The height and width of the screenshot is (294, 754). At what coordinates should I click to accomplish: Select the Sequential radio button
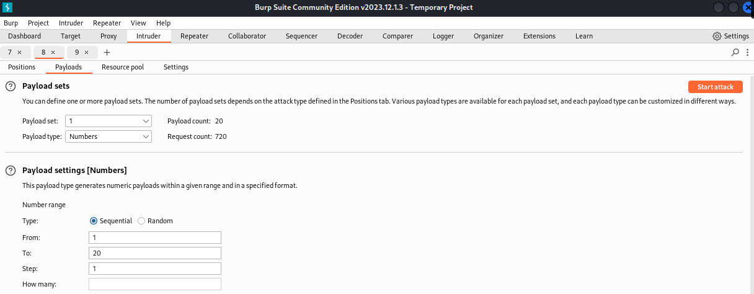point(94,221)
